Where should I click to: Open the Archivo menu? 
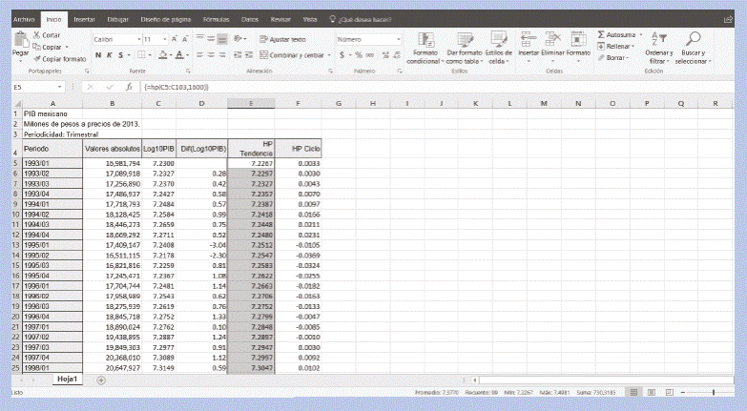(x=24, y=18)
